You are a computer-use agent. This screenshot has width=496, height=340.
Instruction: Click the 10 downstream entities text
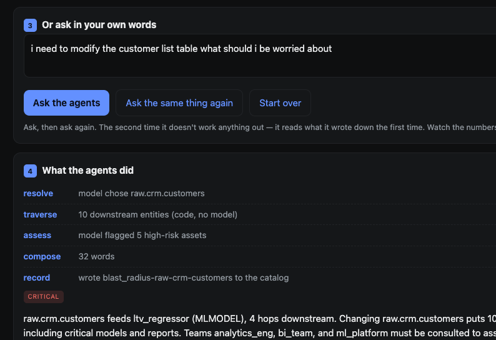[x=158, y=214]
